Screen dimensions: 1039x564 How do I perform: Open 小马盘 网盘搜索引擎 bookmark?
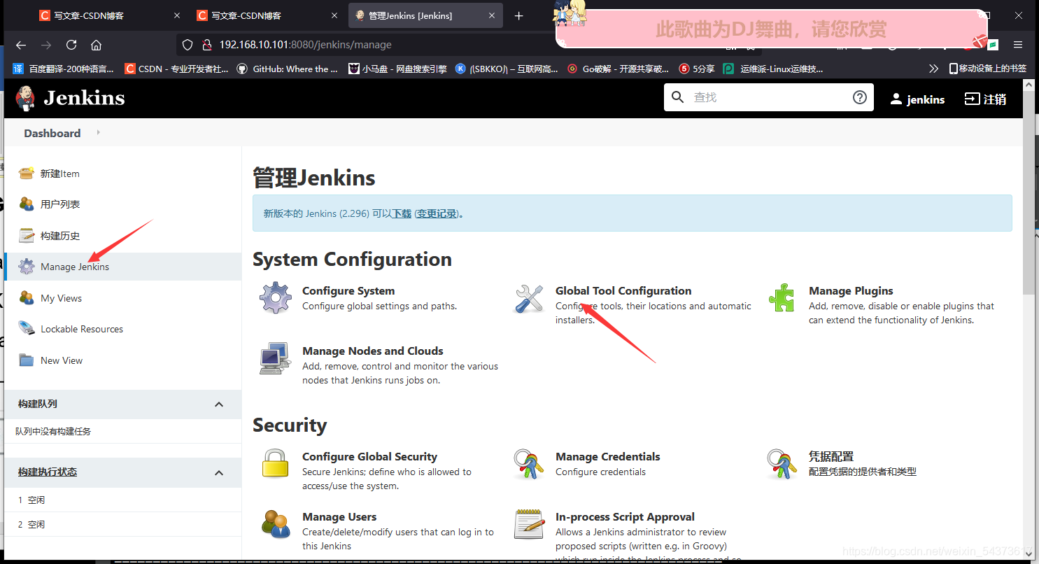pos(397,69)
